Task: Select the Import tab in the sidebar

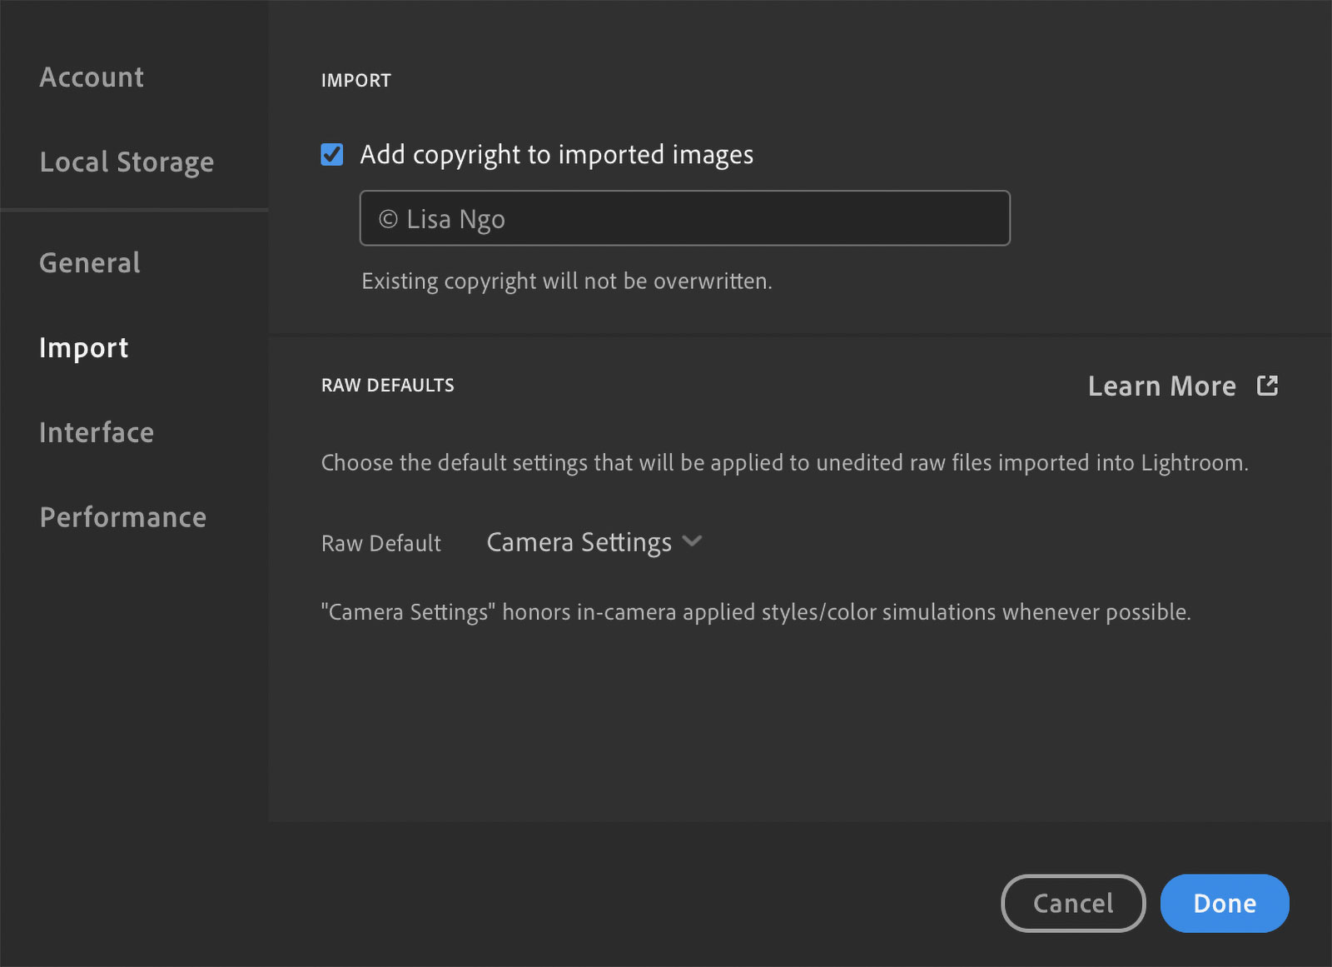Action: [84, 348]
